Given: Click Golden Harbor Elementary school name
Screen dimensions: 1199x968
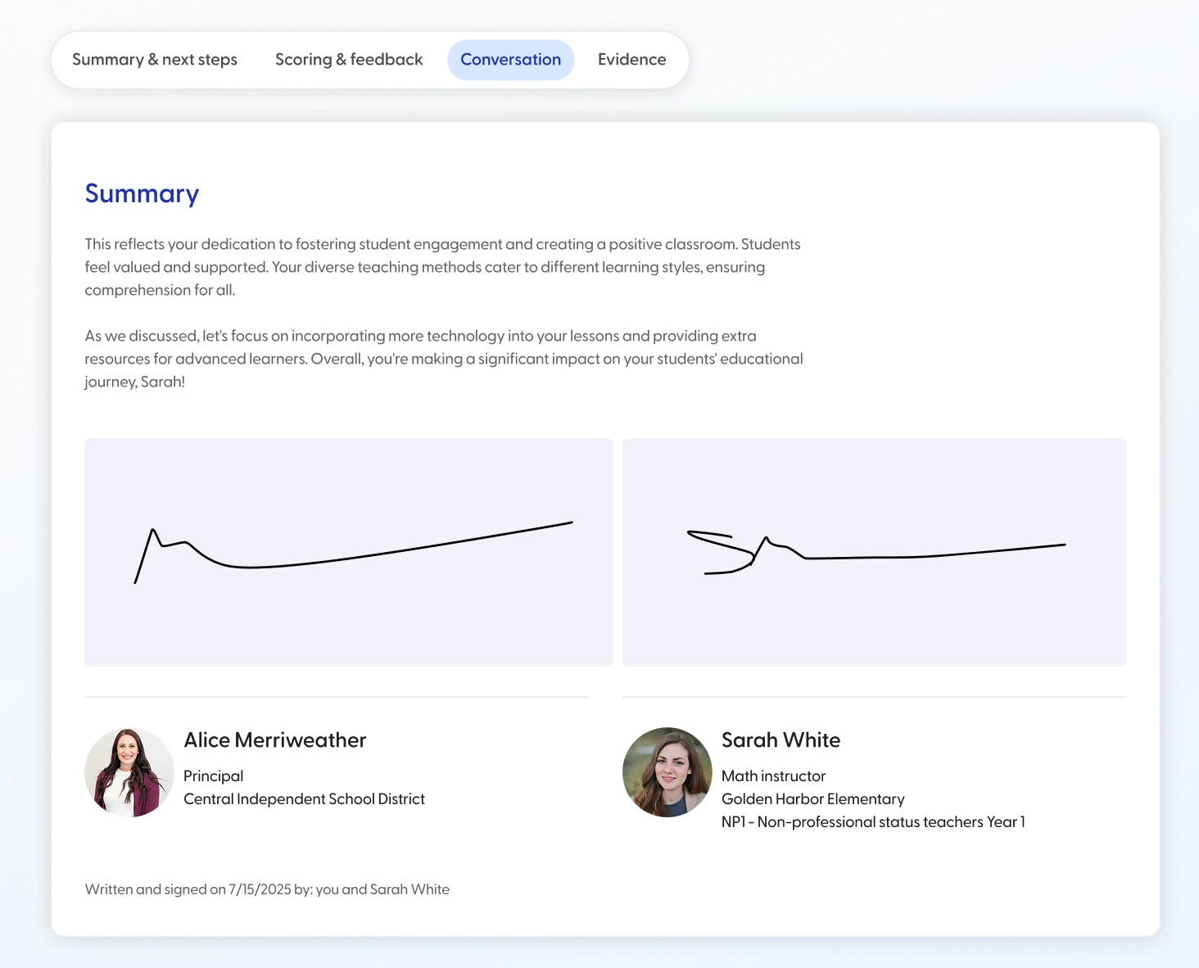Looking at the screenshot, I should coord(813,799).
